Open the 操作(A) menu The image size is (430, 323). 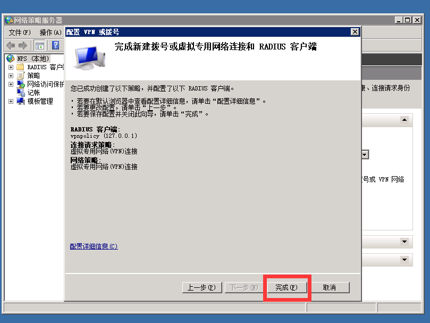(50, 32)
